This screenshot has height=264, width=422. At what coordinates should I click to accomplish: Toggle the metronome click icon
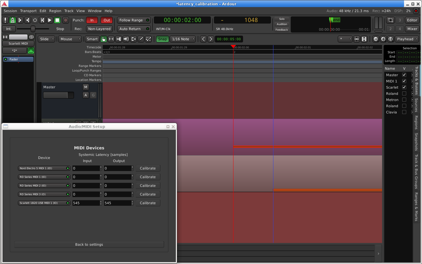[13, 20]
